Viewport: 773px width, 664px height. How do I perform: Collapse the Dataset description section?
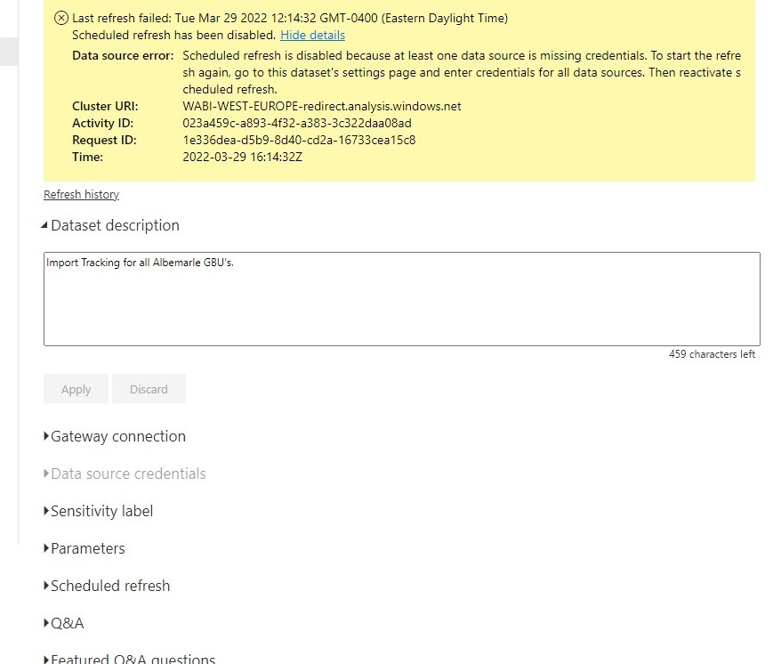coord(111,225)
